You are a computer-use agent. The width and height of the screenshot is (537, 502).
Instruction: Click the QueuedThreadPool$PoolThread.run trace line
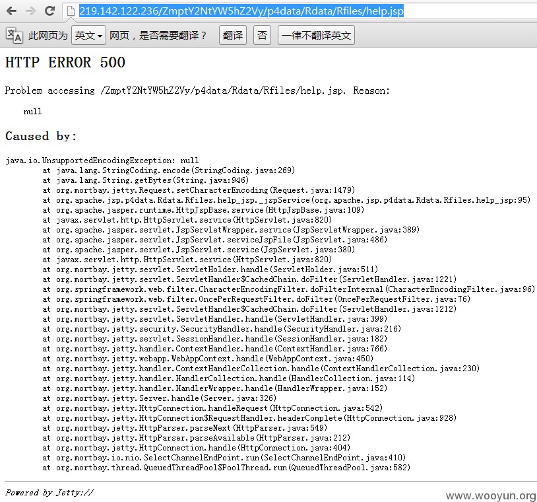pyautogui.click(x=226, y=469)
